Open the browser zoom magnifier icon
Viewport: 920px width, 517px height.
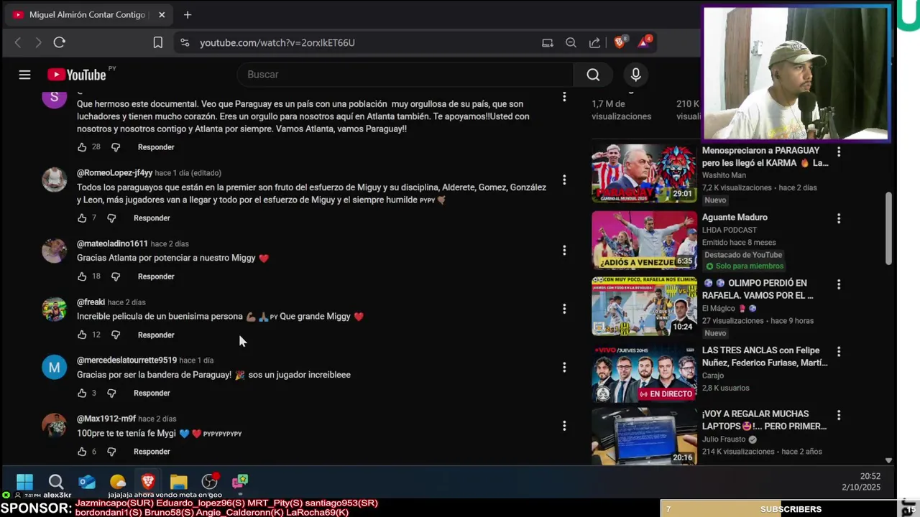tap(571, 42)
